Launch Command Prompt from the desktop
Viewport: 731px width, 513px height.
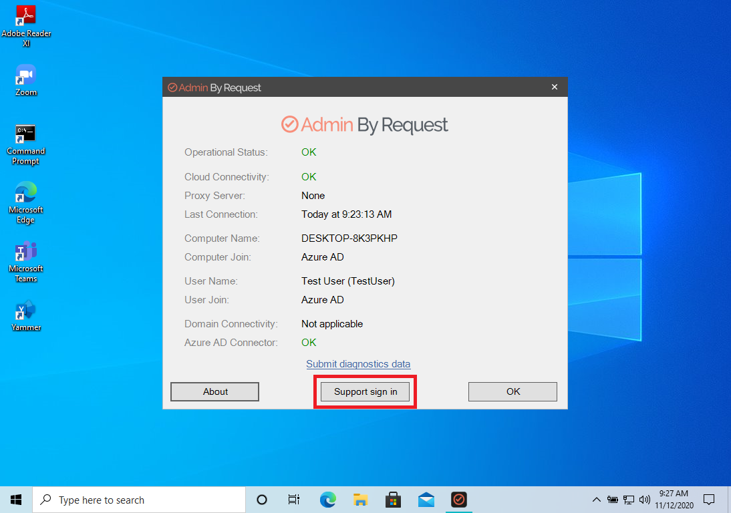25,144
